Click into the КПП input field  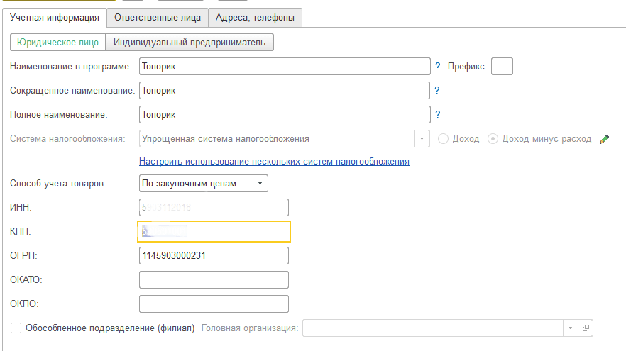pos(214,231)
